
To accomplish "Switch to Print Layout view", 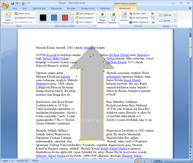I will coord(137,161).
